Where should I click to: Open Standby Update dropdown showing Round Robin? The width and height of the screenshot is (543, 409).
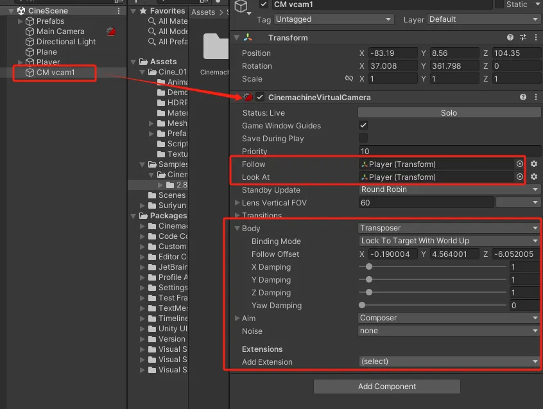tap(449, 189)
